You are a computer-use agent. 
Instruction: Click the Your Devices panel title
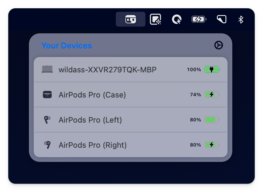pyautogui.click(x=66, y=45)
